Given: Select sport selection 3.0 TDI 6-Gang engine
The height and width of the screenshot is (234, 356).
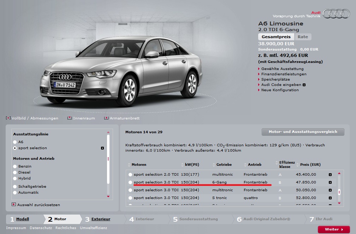Looking at the screenshot, I should (130, 182).
